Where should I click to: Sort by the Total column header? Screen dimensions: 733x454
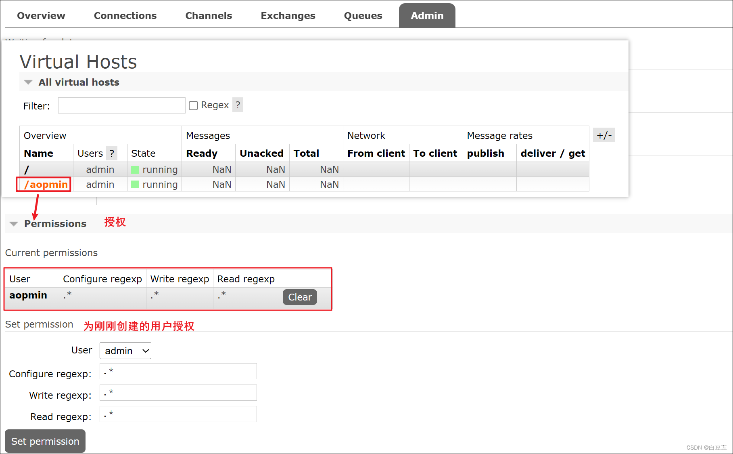coord(306,153)
